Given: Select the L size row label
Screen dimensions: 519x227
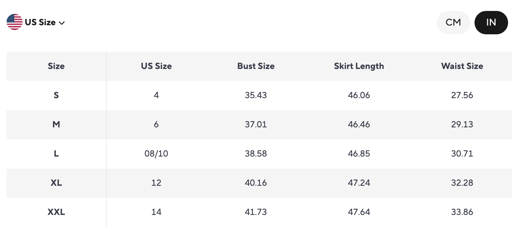Looking at the screenshot, I should [x=56, y=154].
